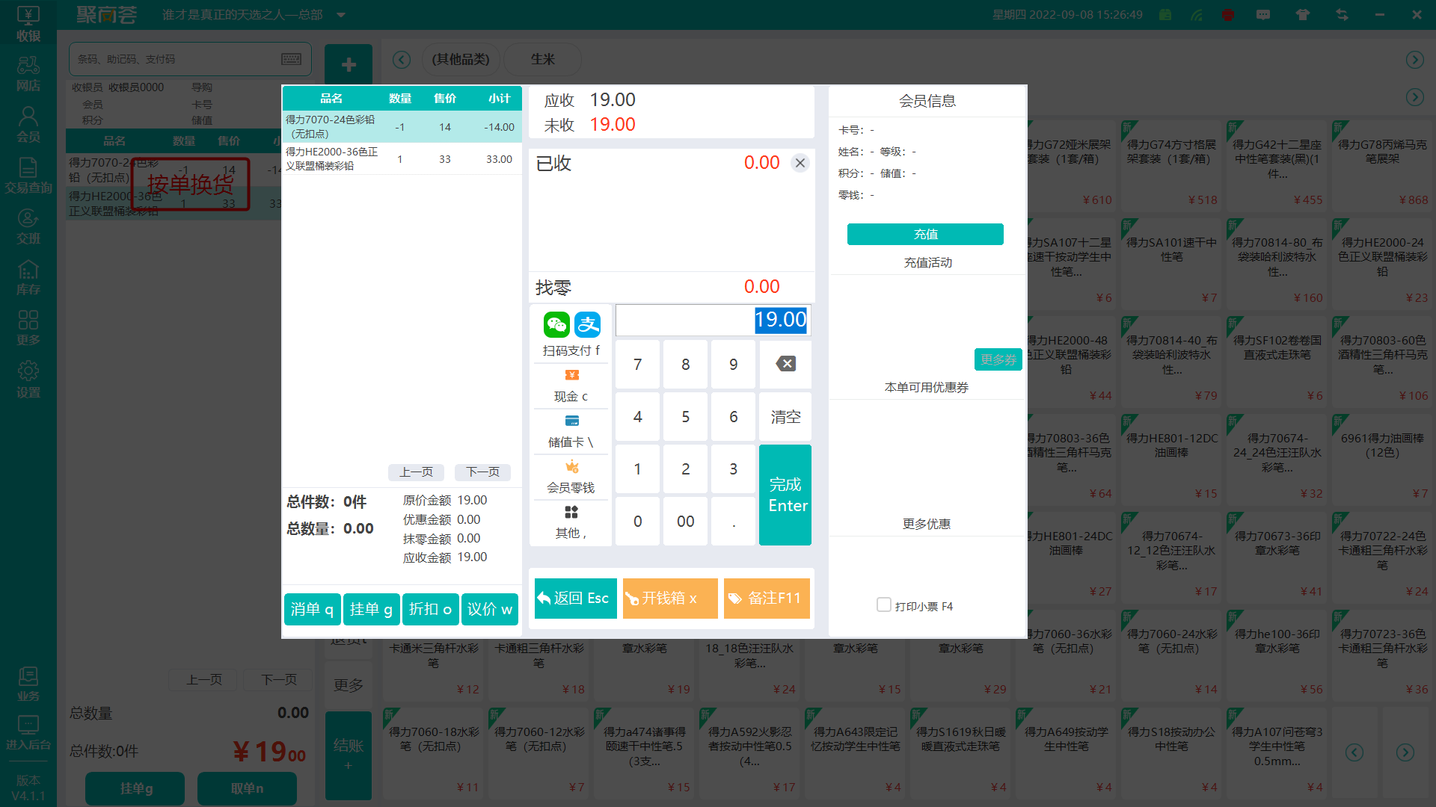Select row 得力HE2000-36色 in dialog list
The width and height of the screenshot is (1436, 807).
click(x=402, y=159)
